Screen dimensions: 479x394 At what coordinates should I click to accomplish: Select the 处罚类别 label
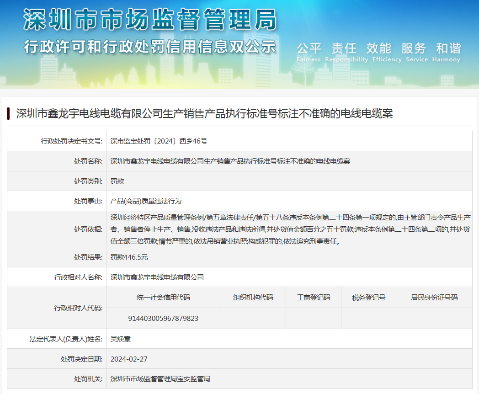88,181
